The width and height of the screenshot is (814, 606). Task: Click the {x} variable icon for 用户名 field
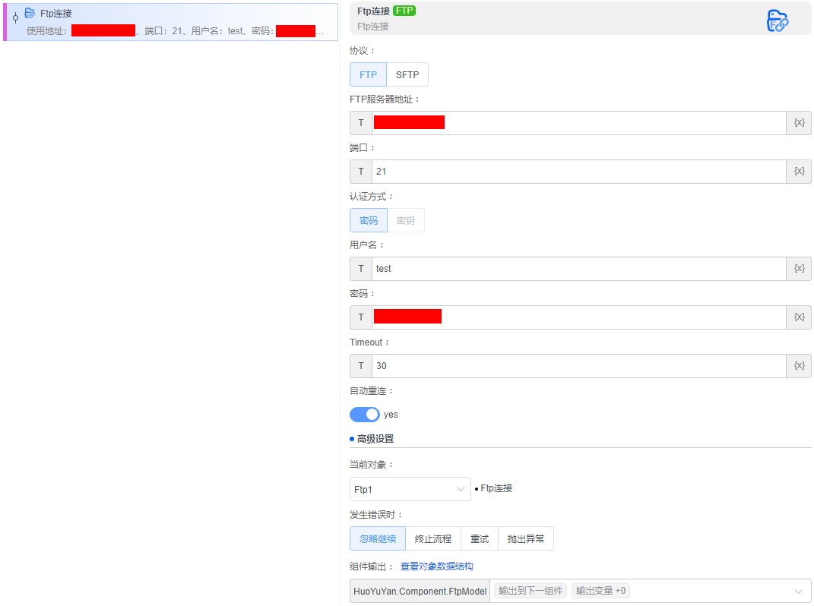[799, 269]
